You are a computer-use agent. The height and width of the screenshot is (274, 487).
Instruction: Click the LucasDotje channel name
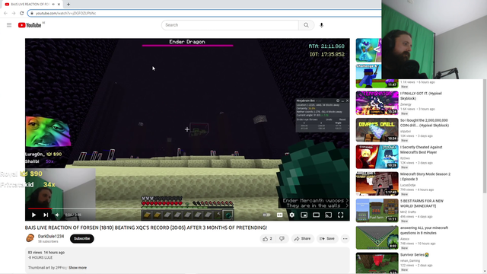pos(408,185)
